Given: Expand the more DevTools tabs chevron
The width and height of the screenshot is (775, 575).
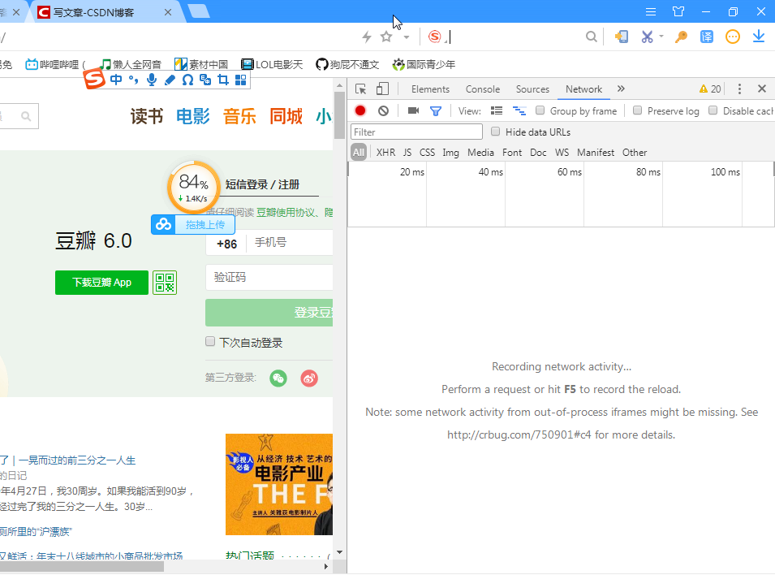Looking at the screenshot, I should point(622,89).
